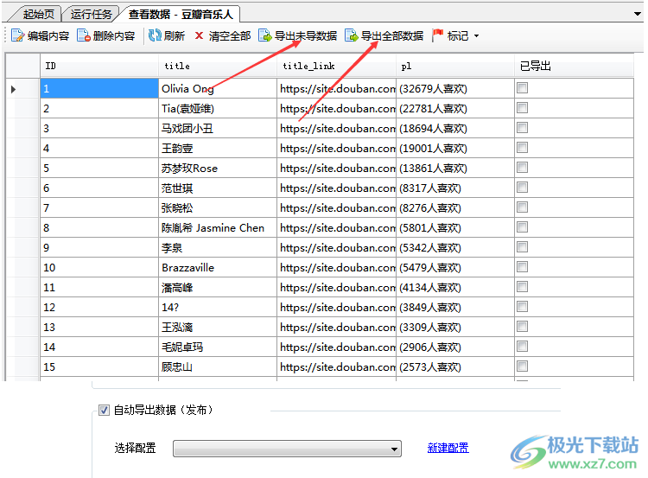
Task: Check 已导出 box for 苏梦玫Rose row
Action: (523, 168)
